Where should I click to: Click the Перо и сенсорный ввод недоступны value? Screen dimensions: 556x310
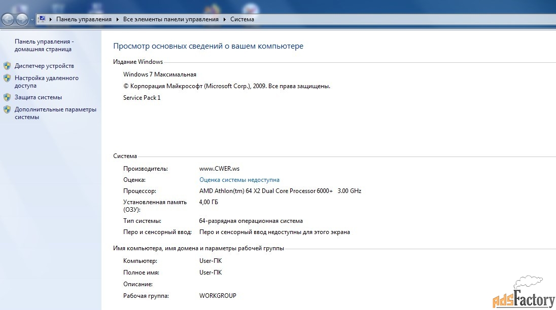coord(274,232)
